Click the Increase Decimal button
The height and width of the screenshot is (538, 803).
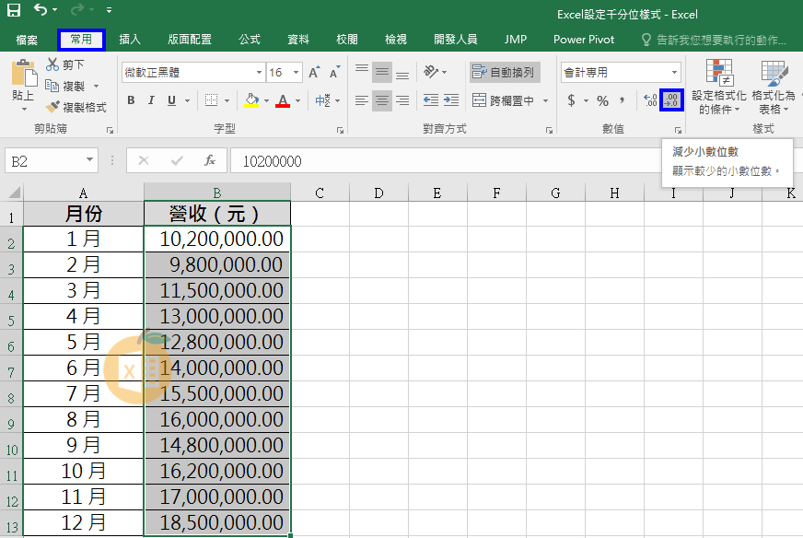(650, 100)
